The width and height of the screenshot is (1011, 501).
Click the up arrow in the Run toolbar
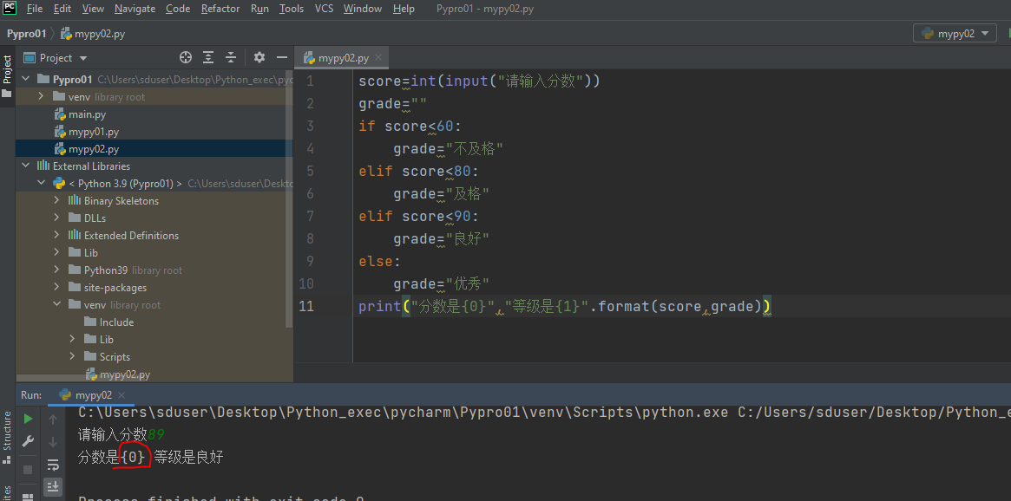[53, 420]
